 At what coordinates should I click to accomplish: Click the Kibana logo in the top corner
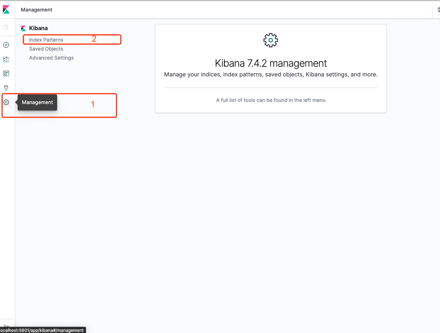point(6,9)
